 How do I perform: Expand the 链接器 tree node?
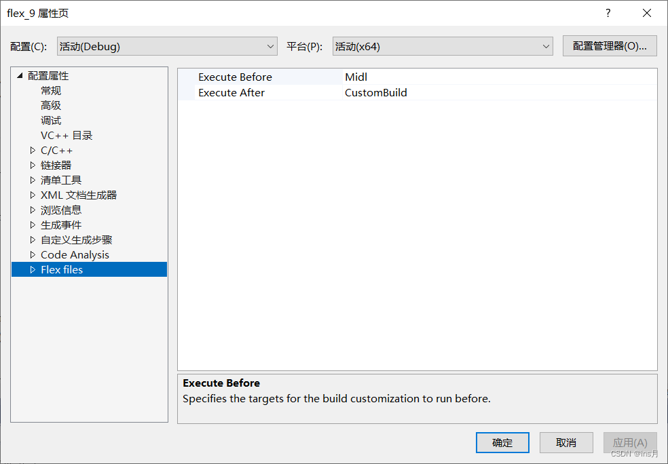32,165
